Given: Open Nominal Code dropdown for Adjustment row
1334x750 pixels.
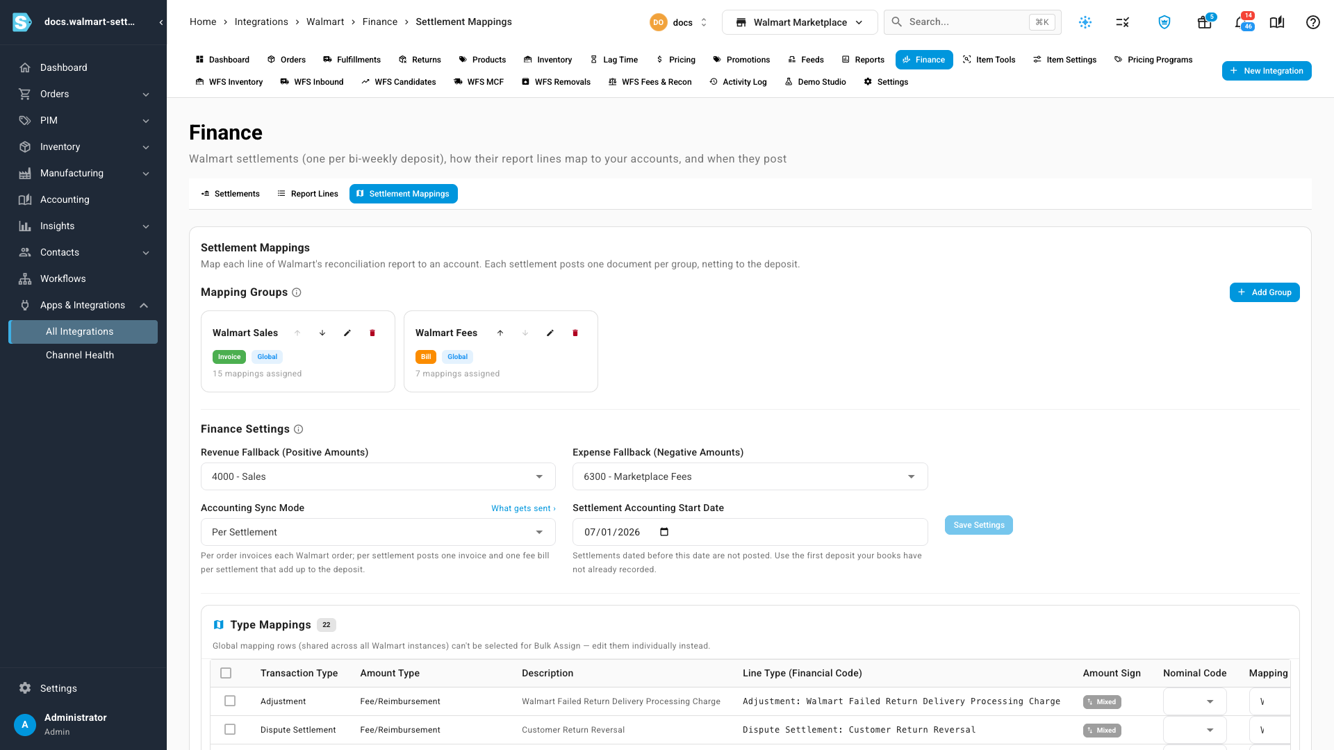Looking at the screenshot, I should (1195, 701).
